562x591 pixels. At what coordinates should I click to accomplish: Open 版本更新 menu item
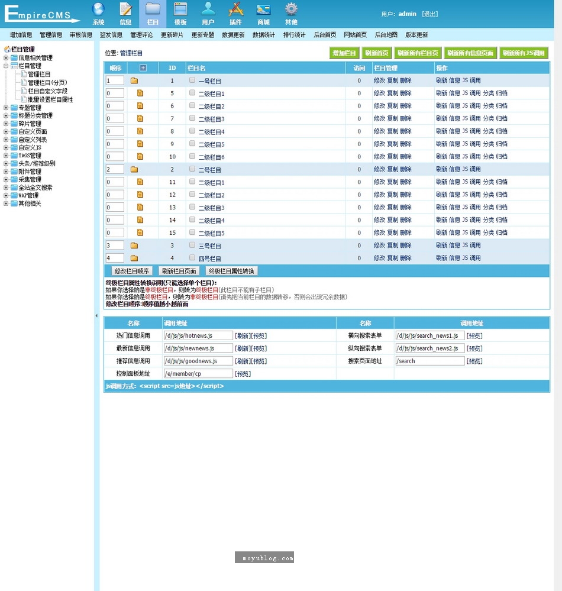coord(416,35)
